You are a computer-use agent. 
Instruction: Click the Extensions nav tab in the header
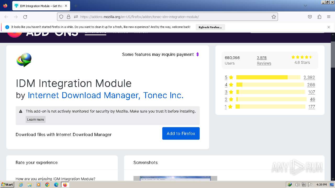(x=96, y=33)
